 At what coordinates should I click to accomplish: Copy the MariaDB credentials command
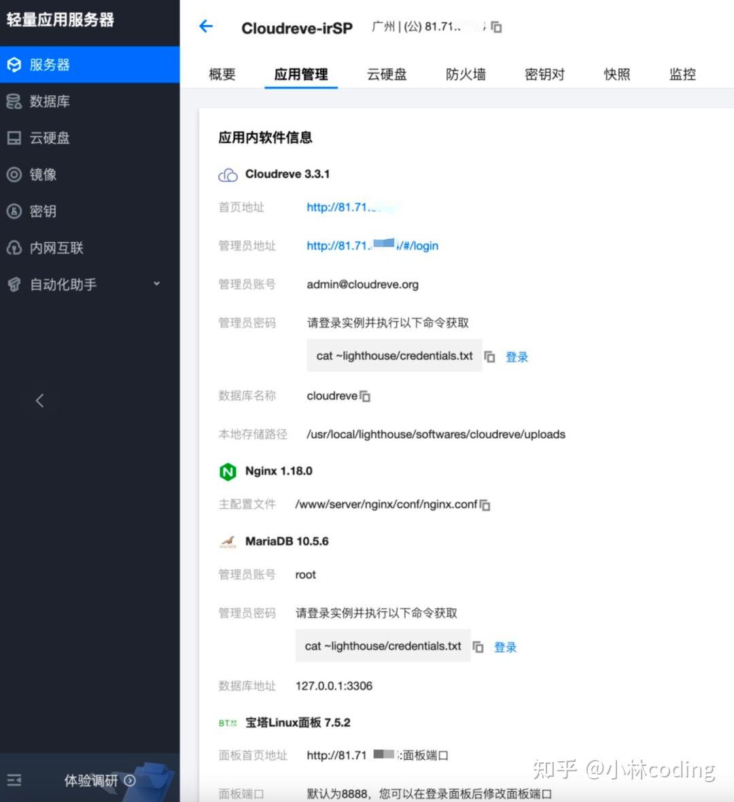coord(478,646)
